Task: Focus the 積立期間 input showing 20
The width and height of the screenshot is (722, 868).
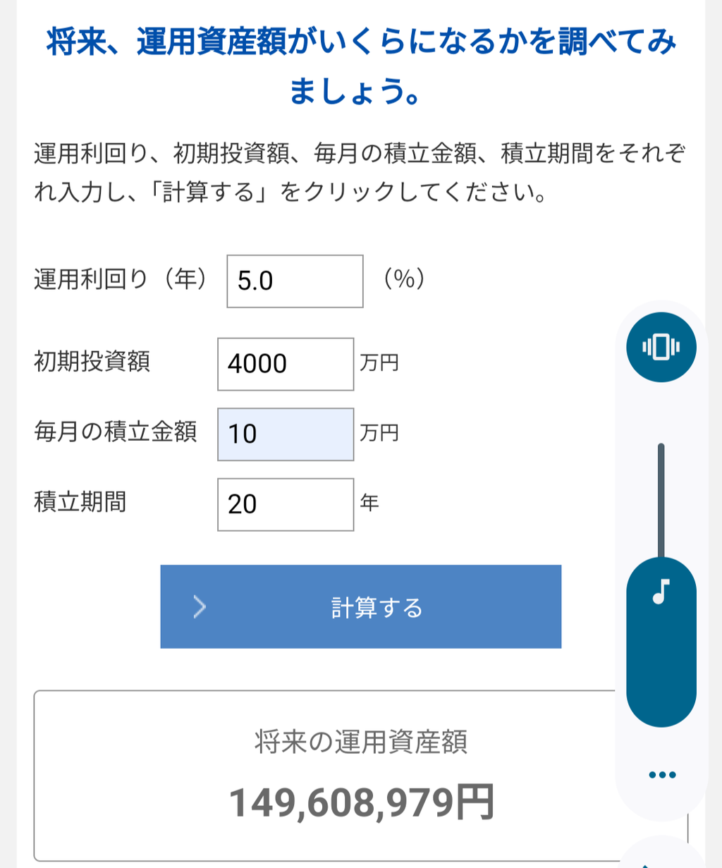Action: pos(285,504)
